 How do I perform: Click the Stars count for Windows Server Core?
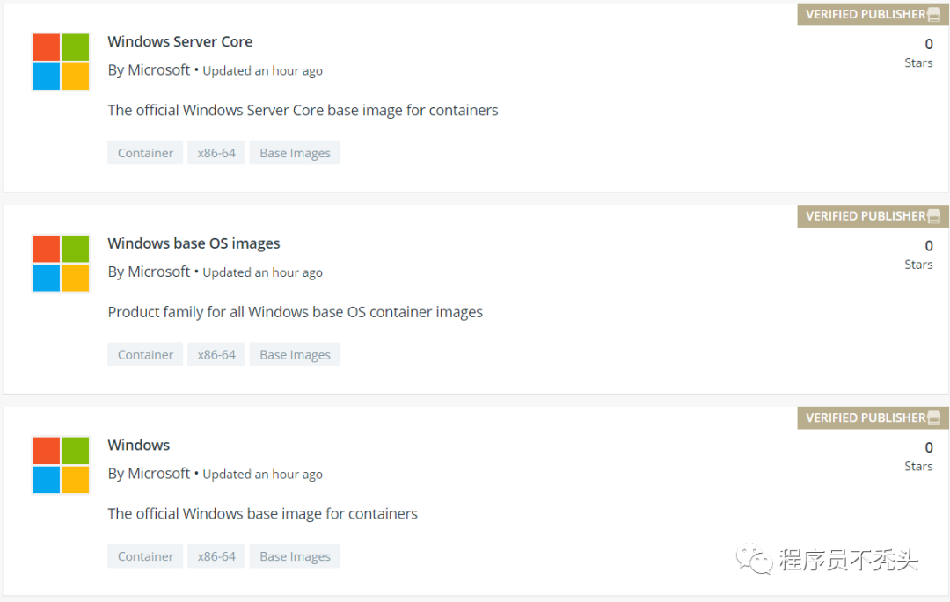[927, 45]
